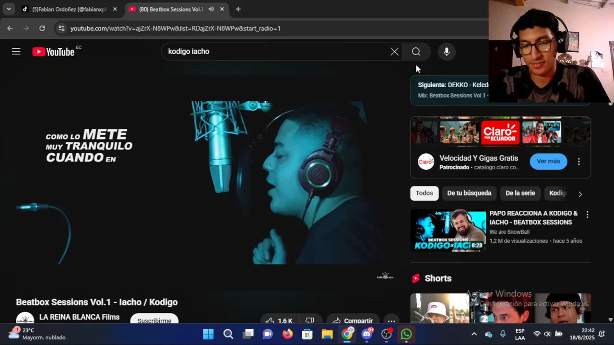Image resolution: width=614 pixels, height=345 pixels.
Task: Open Firefox from taskbar
Action: 287,334
